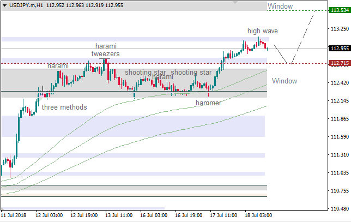The width and height of the screenshot is (351, 222).
Task: Click the red 112.715 price label
Action: (339, 64)
